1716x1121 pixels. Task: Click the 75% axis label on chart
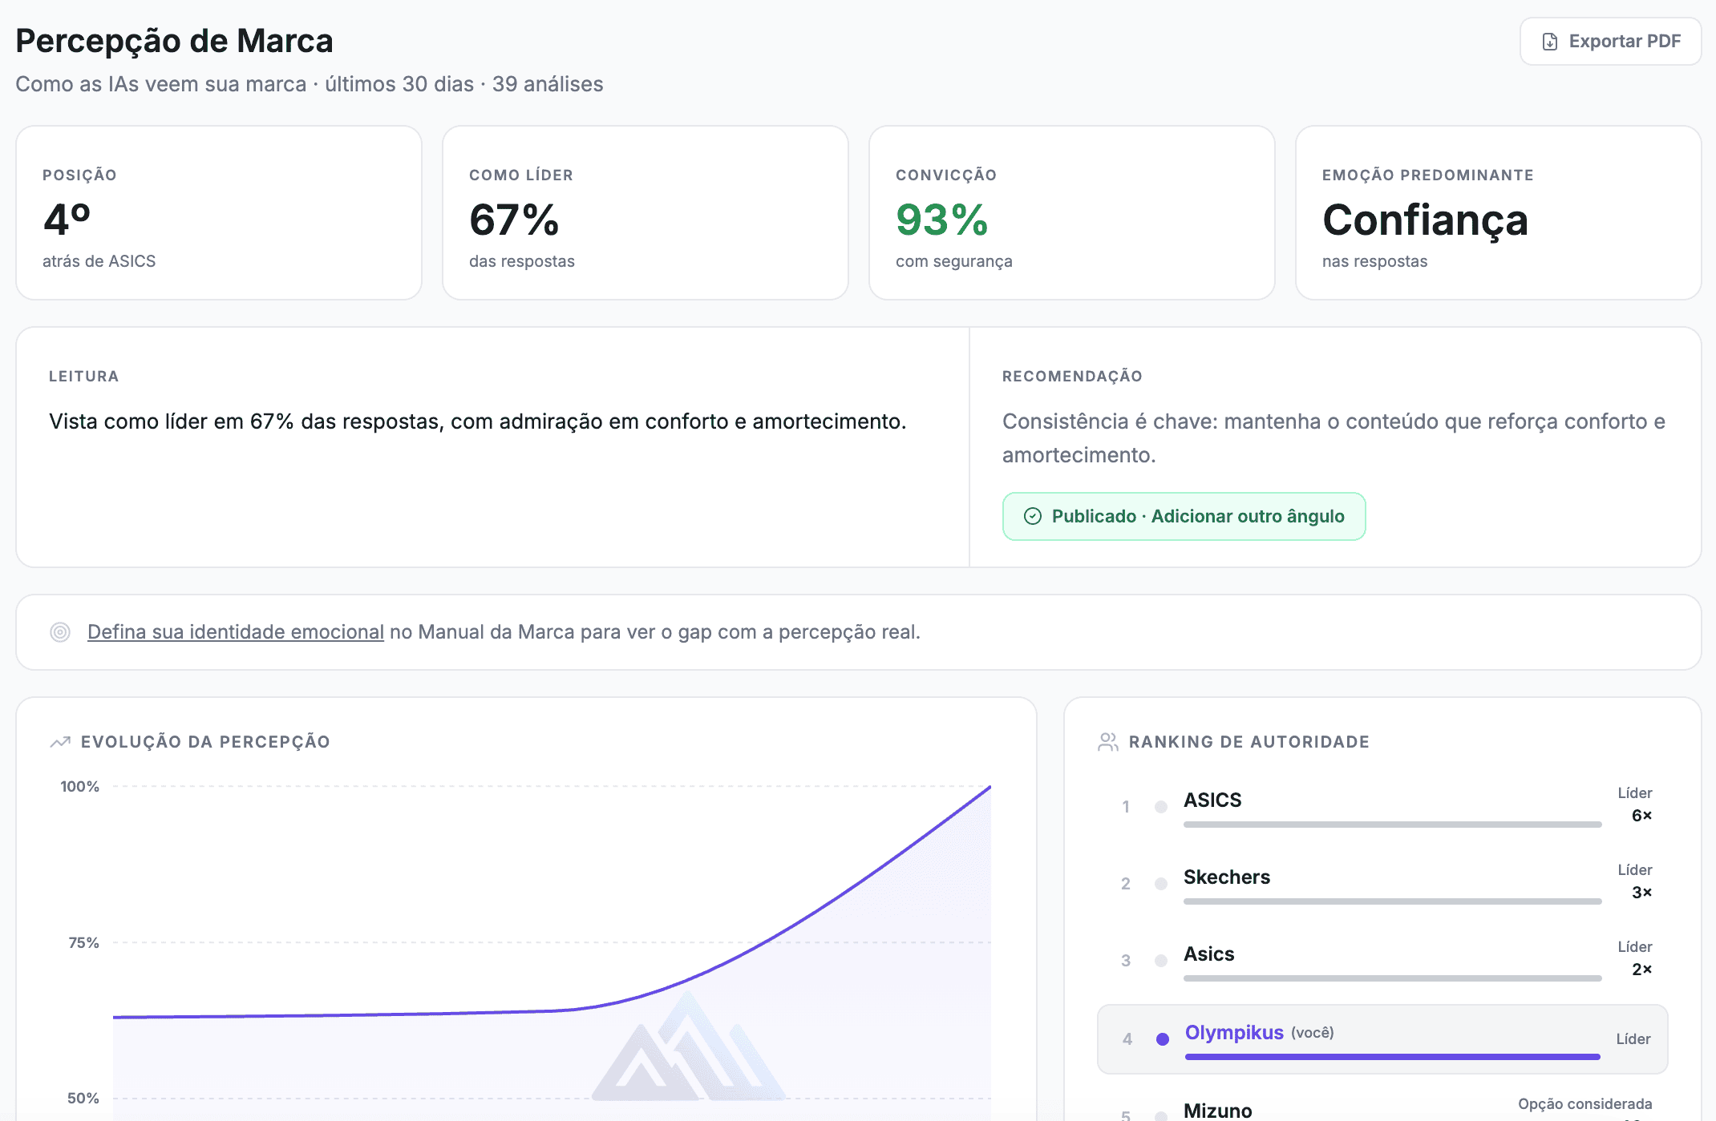(83, 942)
